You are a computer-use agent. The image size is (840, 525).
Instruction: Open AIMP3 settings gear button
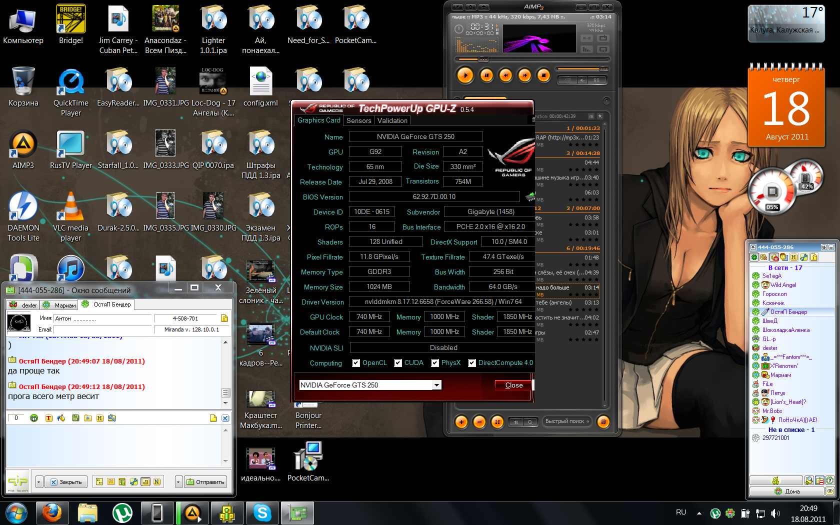point(470,7)
